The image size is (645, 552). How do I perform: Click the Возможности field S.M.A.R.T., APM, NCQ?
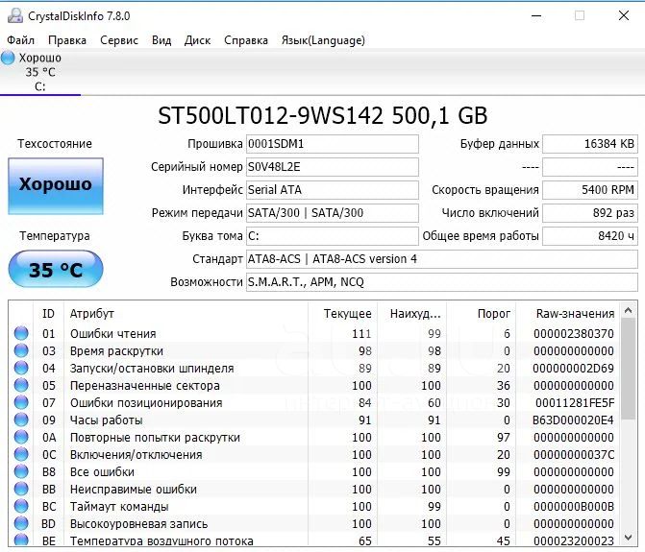pos(442,281)
